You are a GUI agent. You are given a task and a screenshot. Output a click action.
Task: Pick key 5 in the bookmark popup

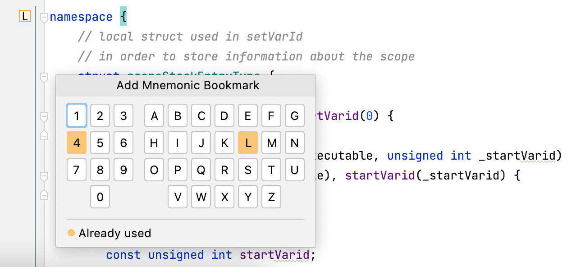point(100,143)
